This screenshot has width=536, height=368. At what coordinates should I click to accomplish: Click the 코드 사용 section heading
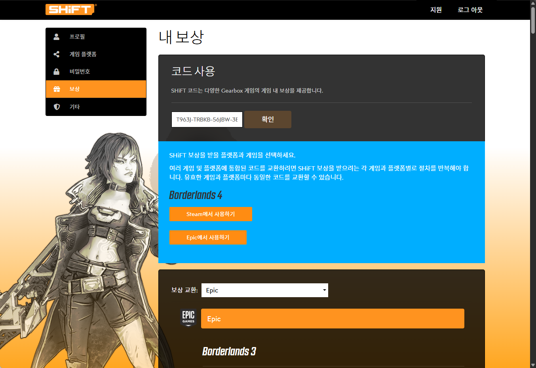tap(193, 71)
